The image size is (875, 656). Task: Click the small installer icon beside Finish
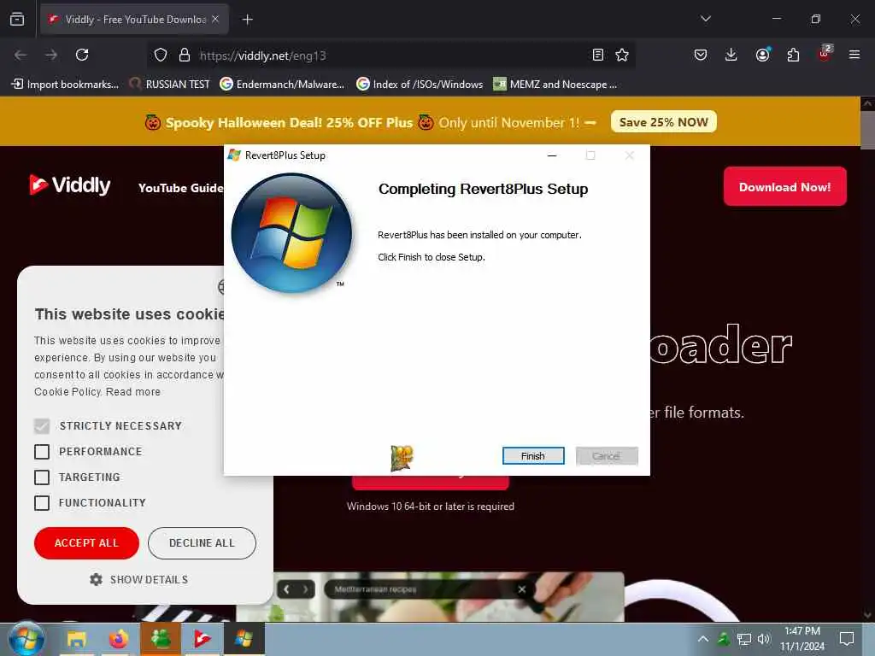click(x=402, y=458)
